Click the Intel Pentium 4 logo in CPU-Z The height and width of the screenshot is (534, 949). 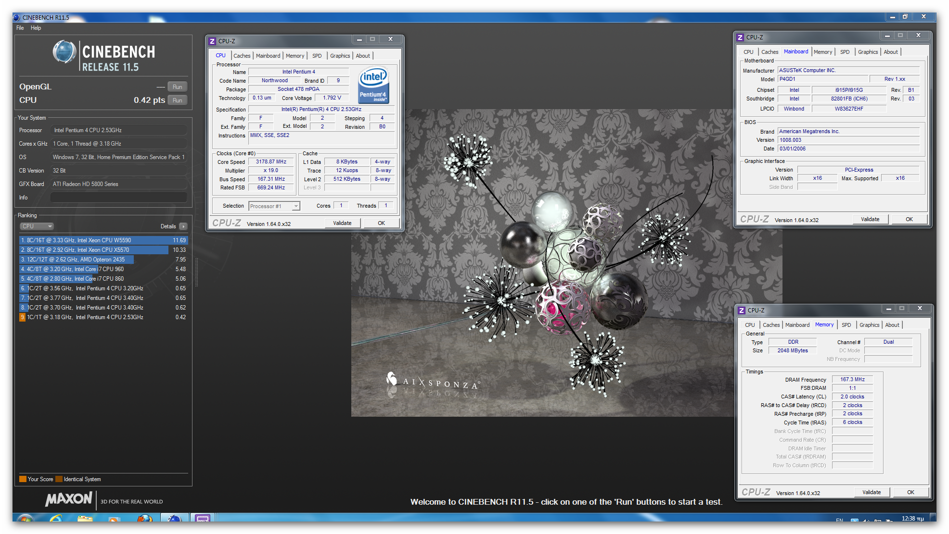pyautogui.click(x=373, y=85)
